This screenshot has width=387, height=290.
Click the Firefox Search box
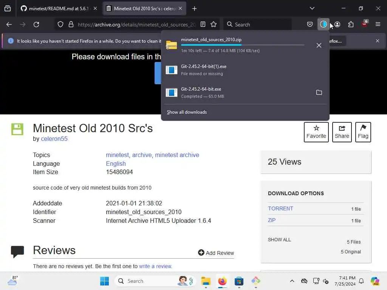pyautogui.click(x=258, y=25)
